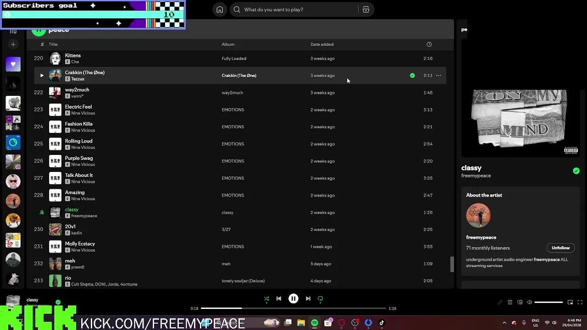Screen dimensions: 587x330
Task: Create a new playlist with plus icon
Action: pos(13,44)
